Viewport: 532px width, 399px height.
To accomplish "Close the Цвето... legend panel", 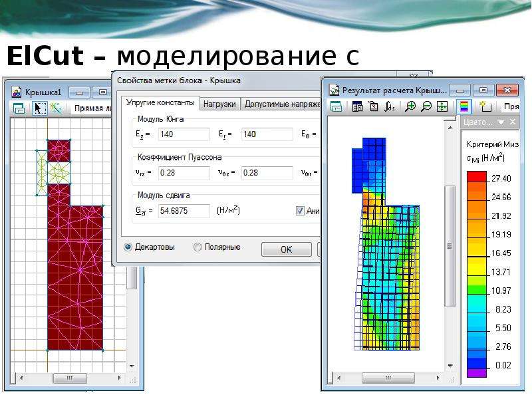I will pyautogui.click(x=513, y=122).
